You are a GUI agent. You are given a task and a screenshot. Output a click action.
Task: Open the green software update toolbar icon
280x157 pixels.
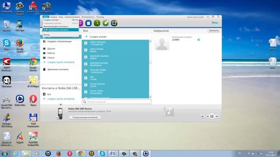click(105, 23)
